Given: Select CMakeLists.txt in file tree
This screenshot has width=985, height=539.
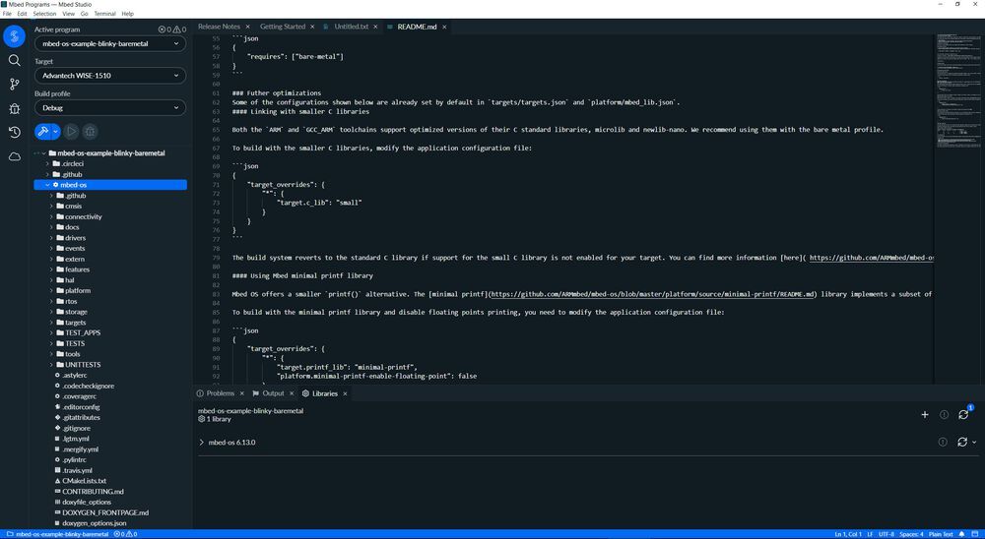Looking at the screenshot, I should 84,481.
